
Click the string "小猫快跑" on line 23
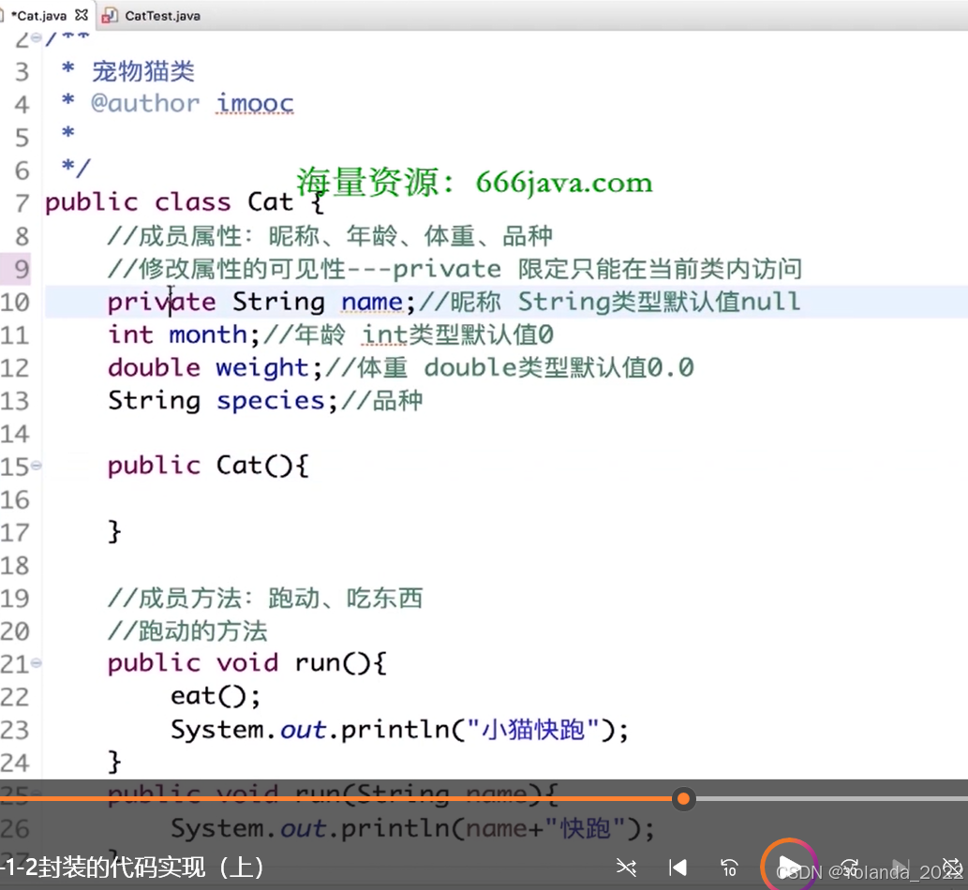tap(533, 730)
